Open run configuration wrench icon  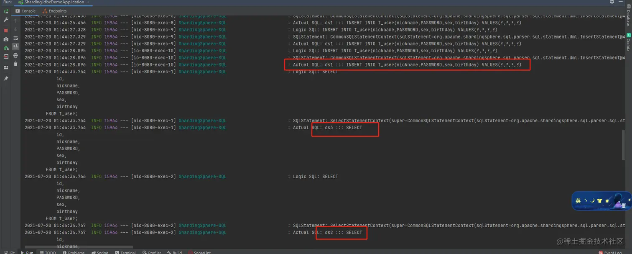(6, 21)
